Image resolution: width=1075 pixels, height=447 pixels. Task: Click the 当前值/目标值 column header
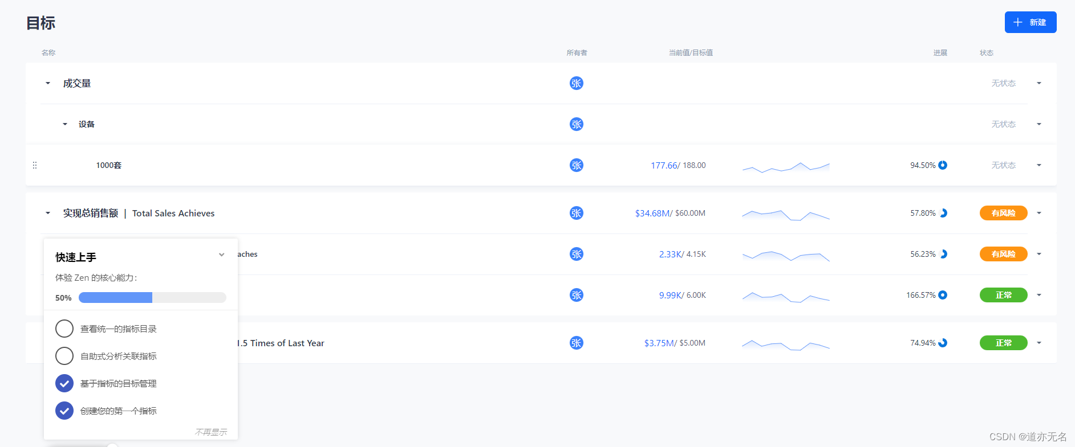click(x=691, y=52)
